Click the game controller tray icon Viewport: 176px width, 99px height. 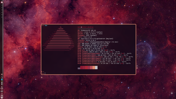point(2,83)
